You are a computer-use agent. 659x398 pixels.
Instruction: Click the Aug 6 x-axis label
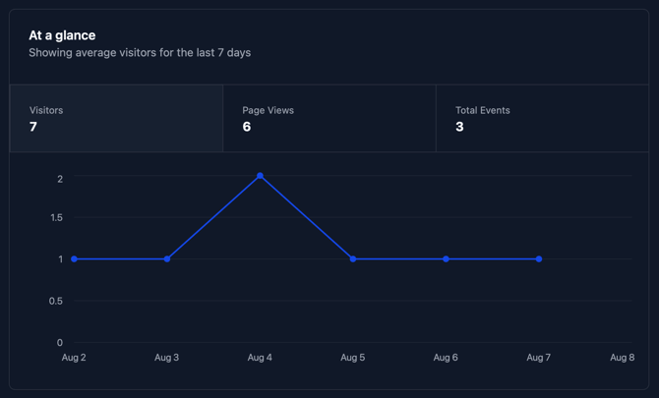[x=446, y=358]
